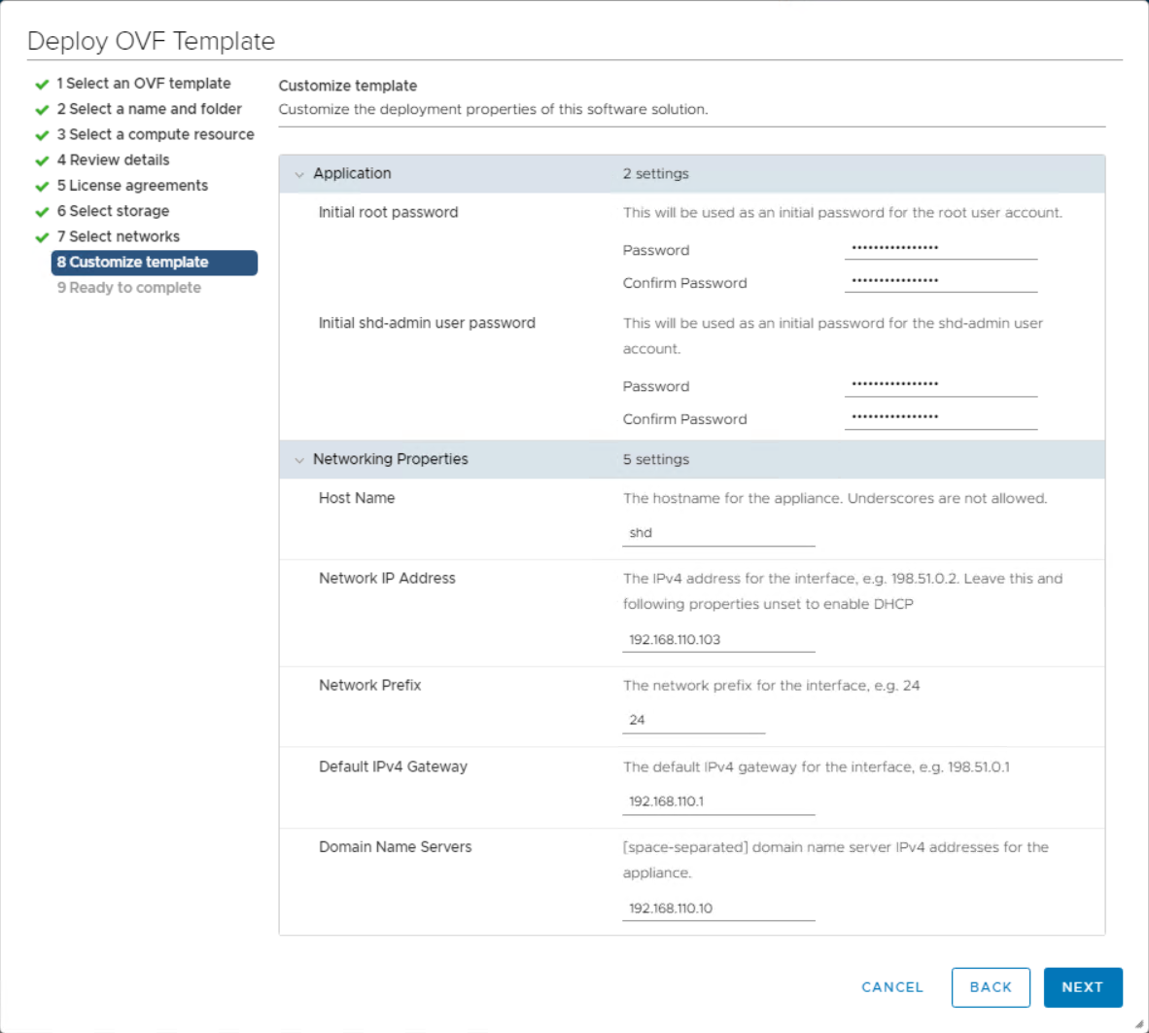Click green checkmark beside Select an OVF template
The image size is (1149, 1033).
[42, 85]
